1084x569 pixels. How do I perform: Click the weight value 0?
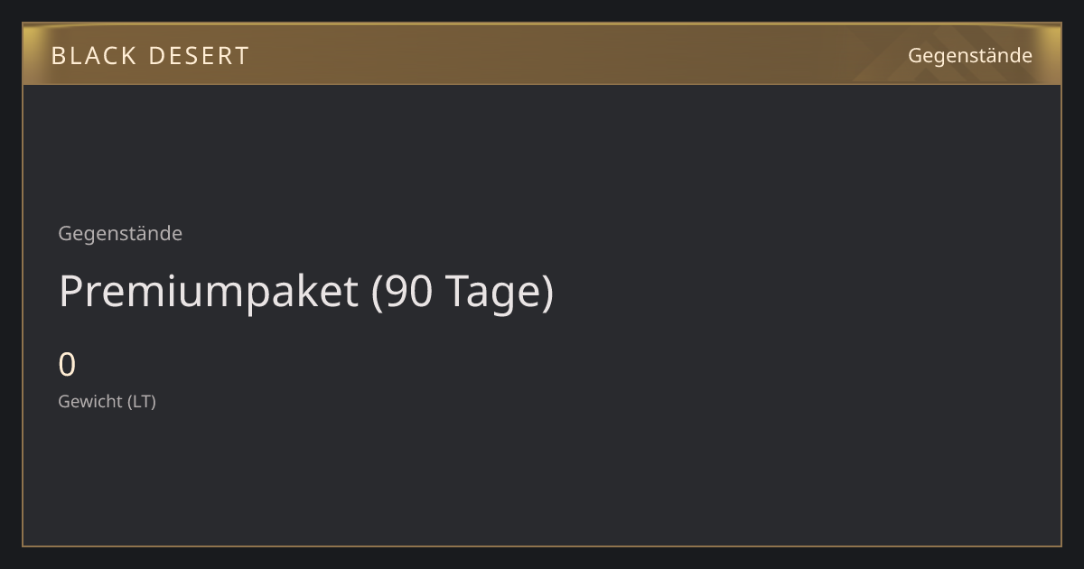pos(67,365)
